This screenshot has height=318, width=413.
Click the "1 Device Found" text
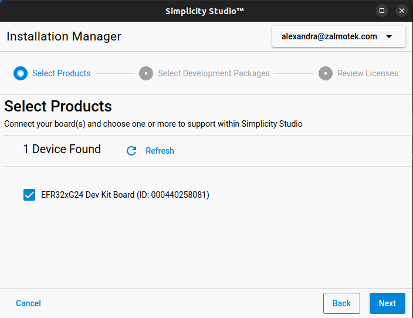click(62, 149)
